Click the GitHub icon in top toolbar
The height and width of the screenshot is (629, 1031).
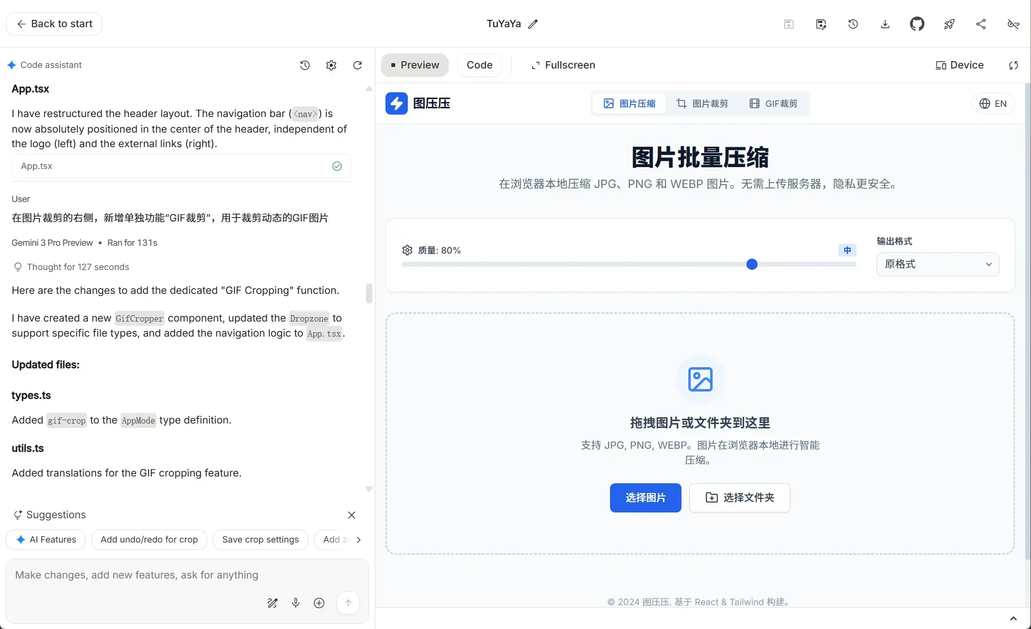pyautogui.click(x=917, y=24)
